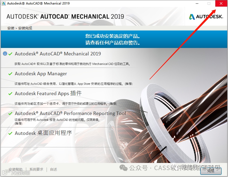
Task: Open the 安装帮助 link
Action: (x=16, y=169)
